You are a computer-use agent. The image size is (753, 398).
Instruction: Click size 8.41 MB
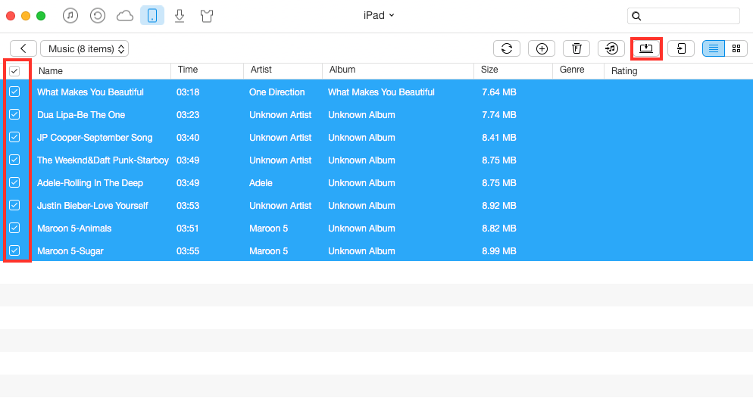499,138
